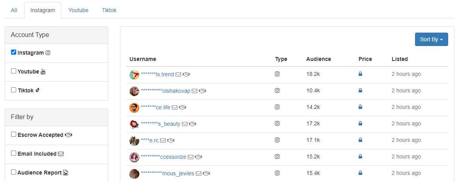460x182 pixels.
Task: Click the Instagram type icon for ls.trend
Action: point(277,74)
